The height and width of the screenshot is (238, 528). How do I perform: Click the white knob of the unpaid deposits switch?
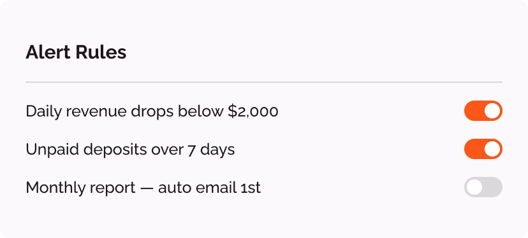point(492,149)
